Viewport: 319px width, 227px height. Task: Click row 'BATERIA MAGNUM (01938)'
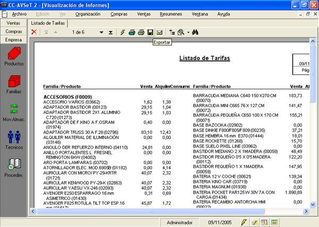220,187
